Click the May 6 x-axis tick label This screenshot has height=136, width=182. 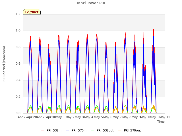tap(108, 117)
